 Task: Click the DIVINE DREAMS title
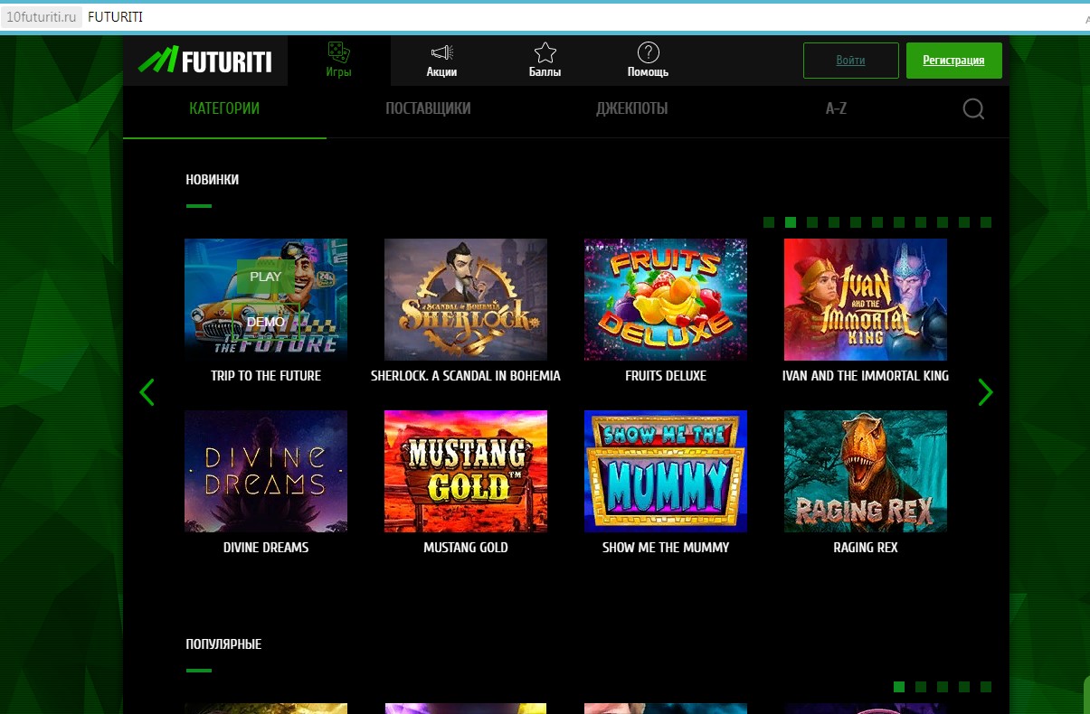266,548
